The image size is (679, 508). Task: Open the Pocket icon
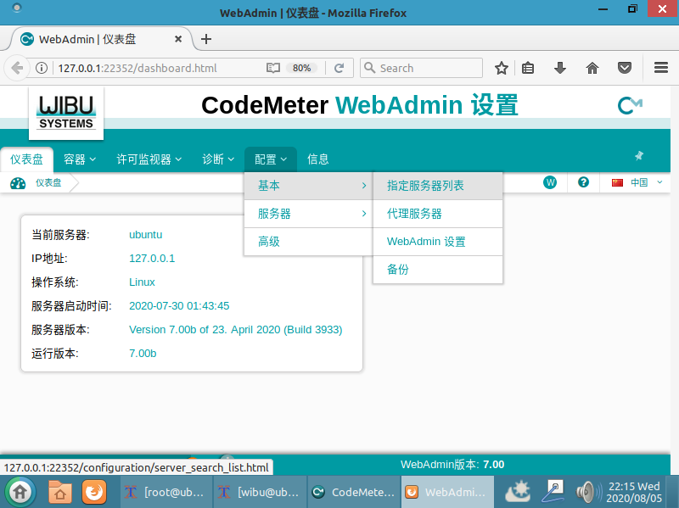tap(625, 68)
